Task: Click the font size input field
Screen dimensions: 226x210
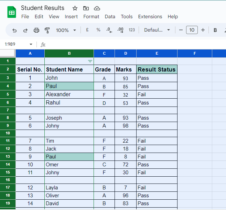Action: pos(192,30)
